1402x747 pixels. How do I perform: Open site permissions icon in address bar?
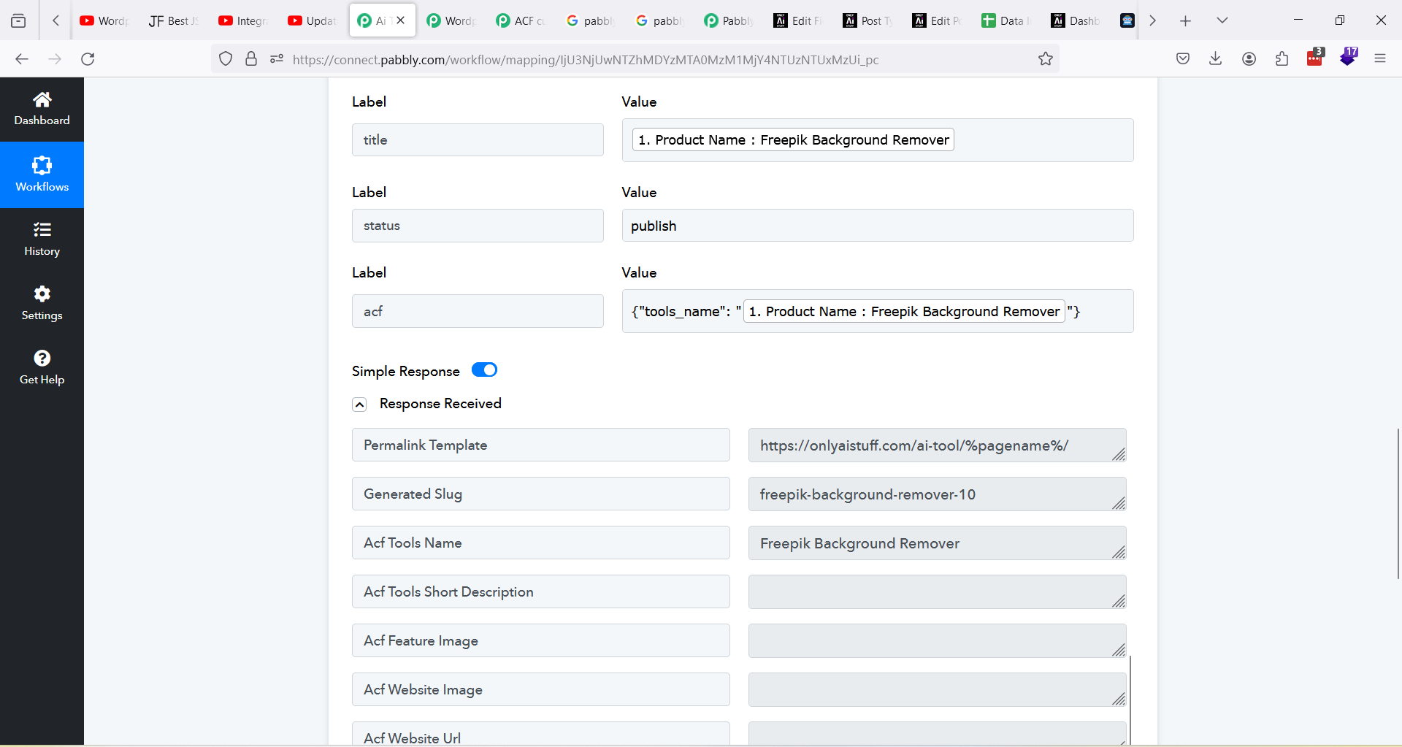tap(277, 59)
